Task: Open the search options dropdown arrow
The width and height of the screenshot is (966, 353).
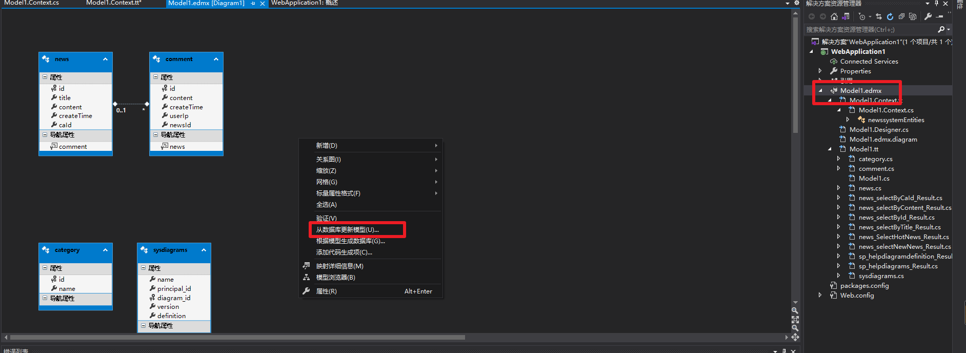Action: [949, 30]
